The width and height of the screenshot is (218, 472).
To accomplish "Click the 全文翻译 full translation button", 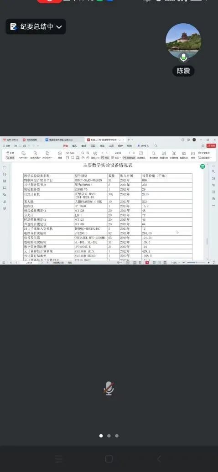I will click(205, 153).
